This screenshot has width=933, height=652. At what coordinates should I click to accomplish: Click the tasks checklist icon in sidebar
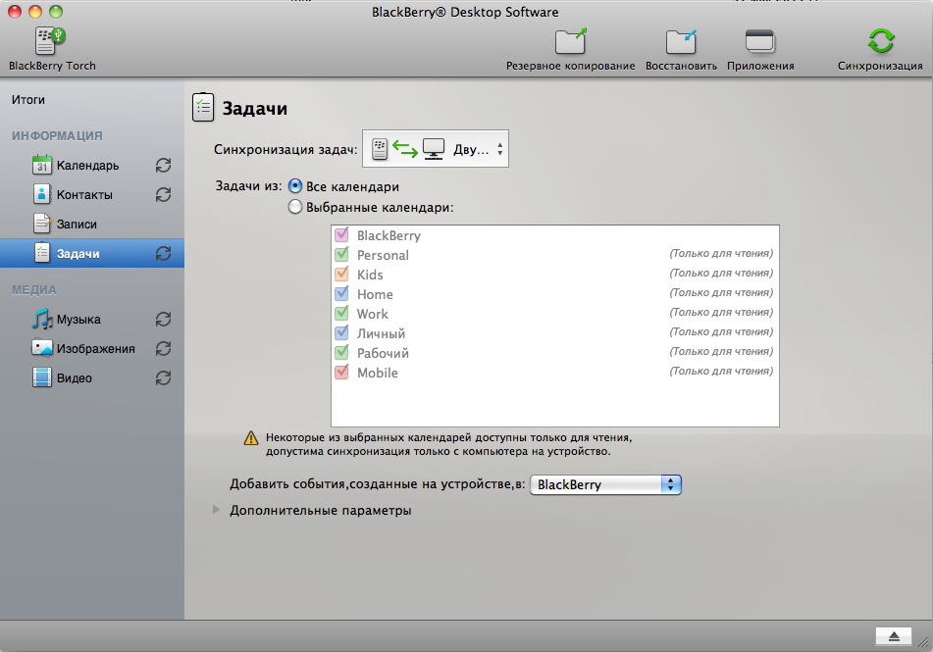click(41, 253)
